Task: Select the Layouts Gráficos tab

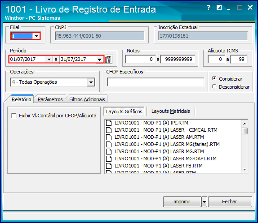Action: 124,111
